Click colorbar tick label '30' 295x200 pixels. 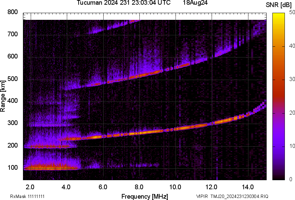click(x=292, y=79)
